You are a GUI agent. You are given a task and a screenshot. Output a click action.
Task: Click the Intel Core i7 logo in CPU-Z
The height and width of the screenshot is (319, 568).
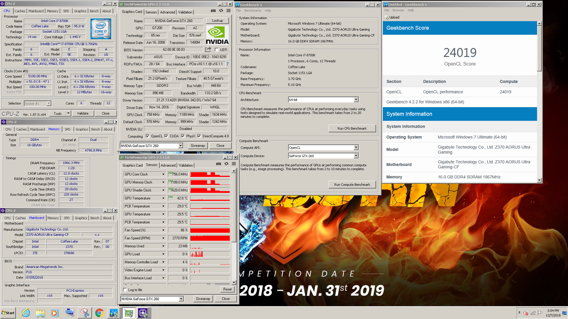point(101,29)
